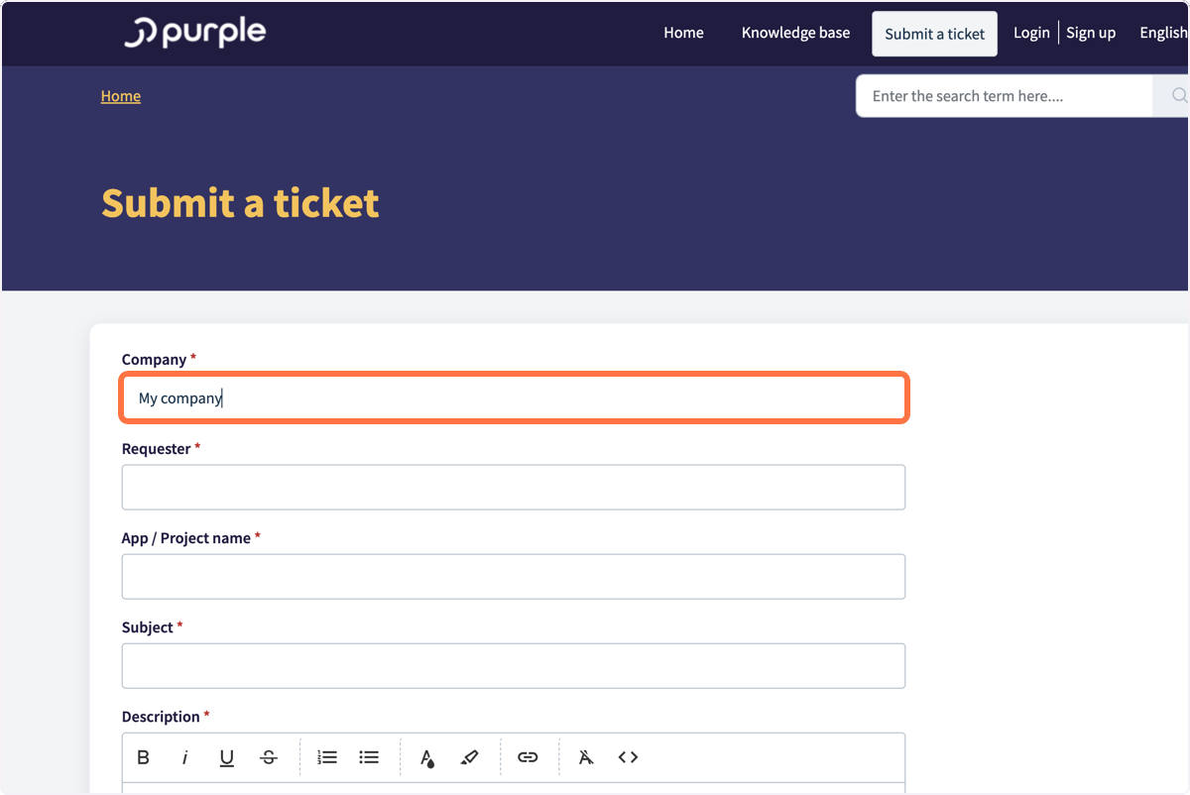
Task: Open the highlight background color tool
Action: (x=469, y=757)
